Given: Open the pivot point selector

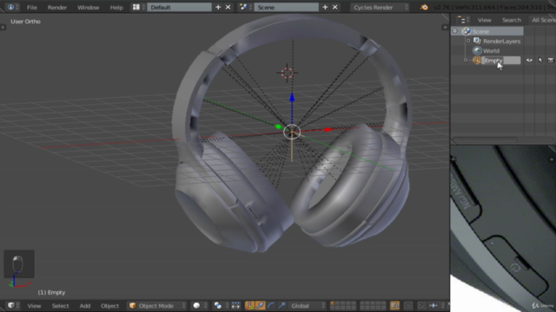Looking at the screenshot, I should (x=220, y=306).
